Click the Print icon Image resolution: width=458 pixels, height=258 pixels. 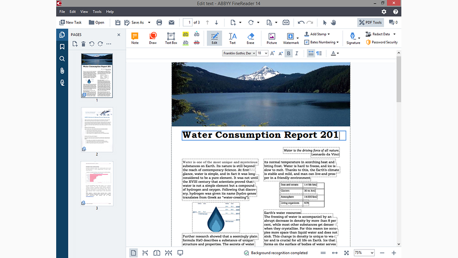pyautogui.click(x=159, y=23)
